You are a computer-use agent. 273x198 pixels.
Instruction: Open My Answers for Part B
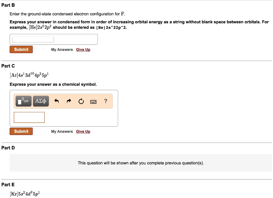click(62, 50)
